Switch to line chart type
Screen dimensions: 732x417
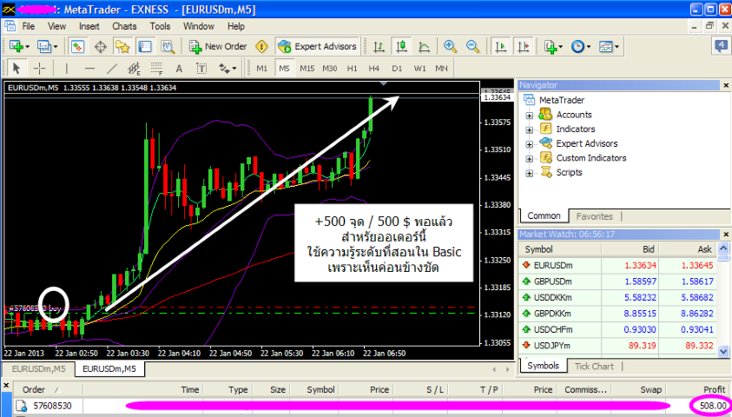pyautogui.click(x=424, y=46)
